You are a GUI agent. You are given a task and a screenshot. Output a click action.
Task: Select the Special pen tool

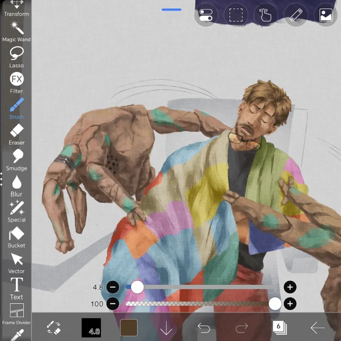17,212
